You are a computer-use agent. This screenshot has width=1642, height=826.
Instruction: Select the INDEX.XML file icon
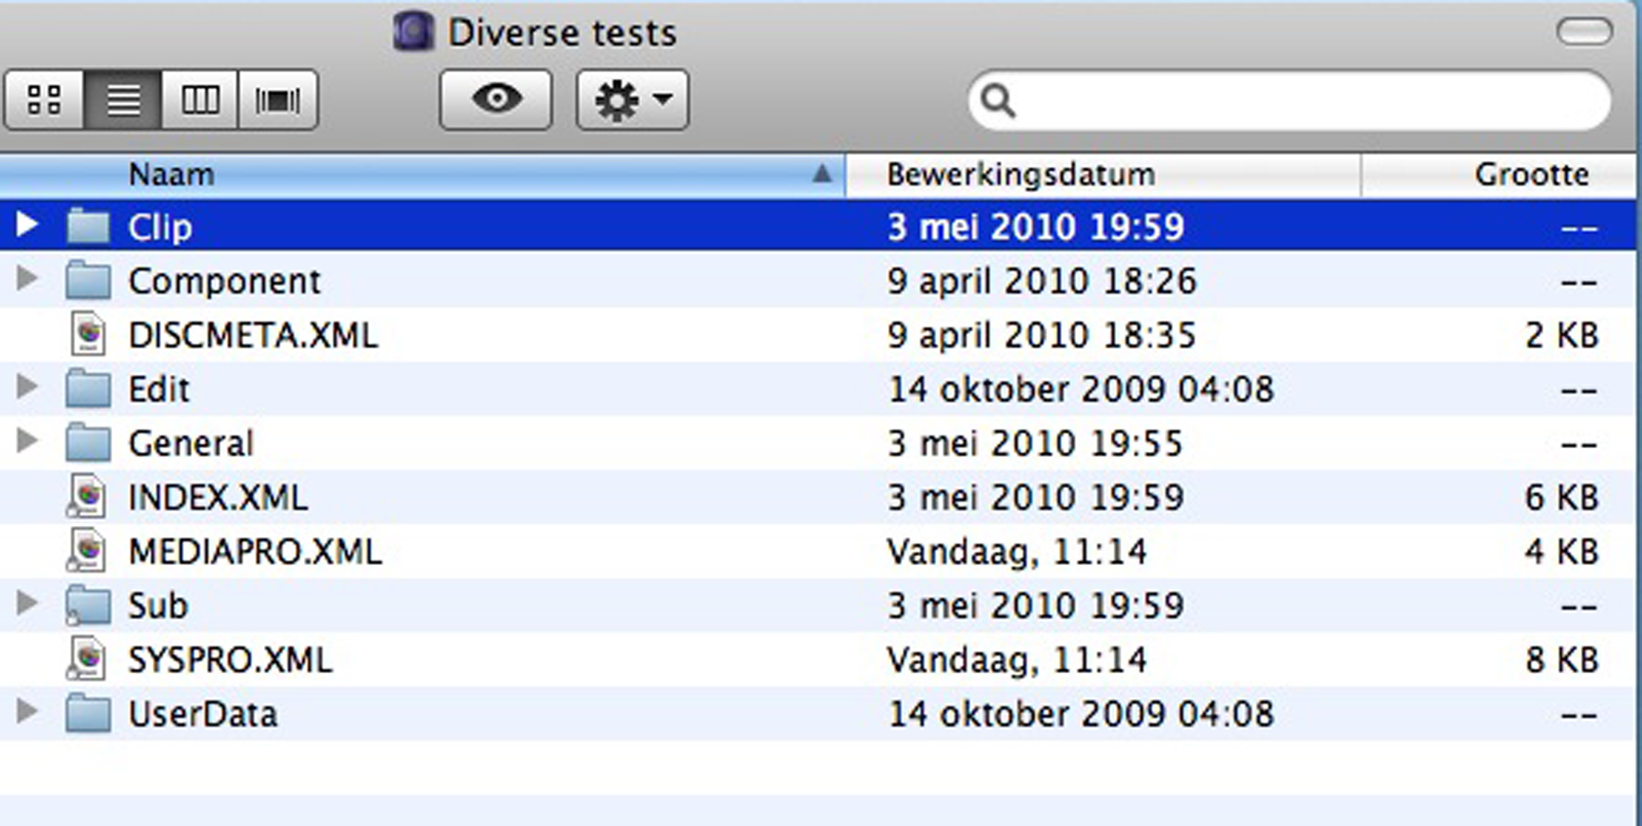pyautogui.click(x=88, y=496)
